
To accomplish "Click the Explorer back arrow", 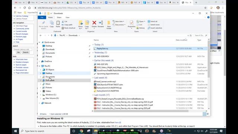I will 41,35.
